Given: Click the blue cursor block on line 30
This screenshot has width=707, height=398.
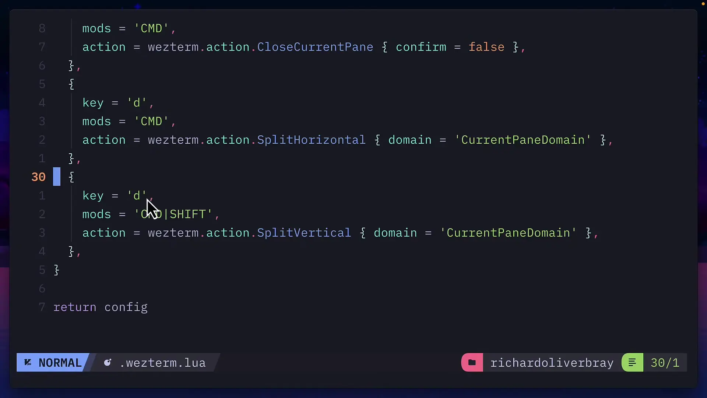Looking at the screenshot, I should (x=57, y=177).
